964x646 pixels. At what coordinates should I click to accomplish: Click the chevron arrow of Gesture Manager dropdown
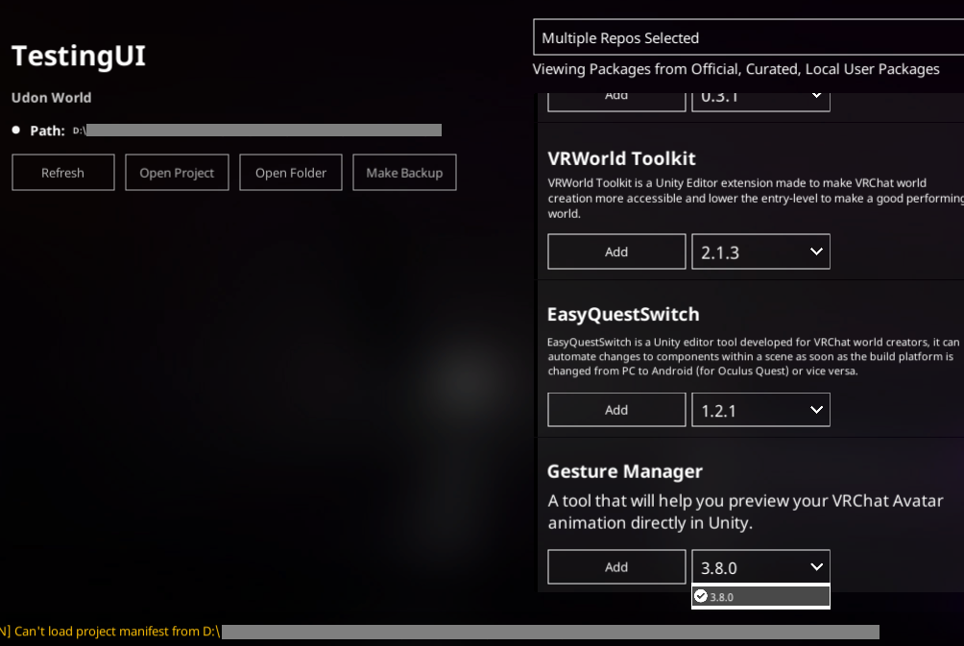[816, 566]
